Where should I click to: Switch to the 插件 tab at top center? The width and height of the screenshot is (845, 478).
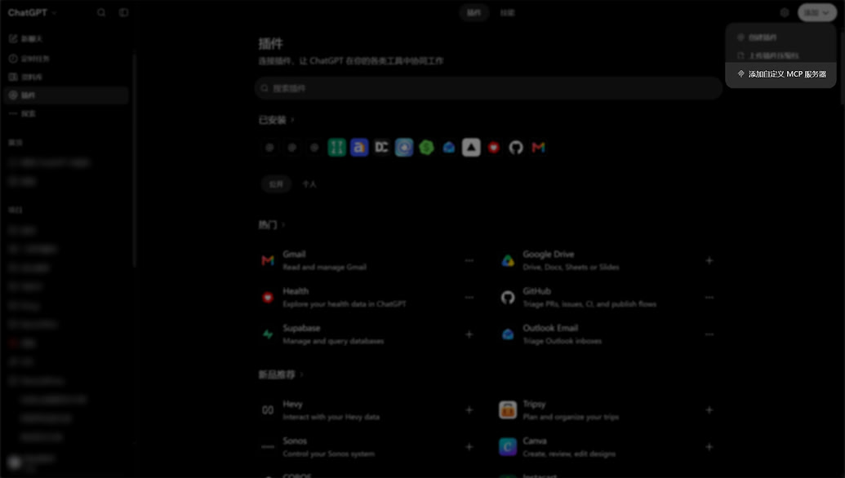[x=474, y=12]
